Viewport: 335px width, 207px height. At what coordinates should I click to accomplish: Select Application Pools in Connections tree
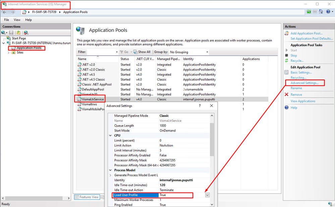pyautogui.click(x=29, y=48)
